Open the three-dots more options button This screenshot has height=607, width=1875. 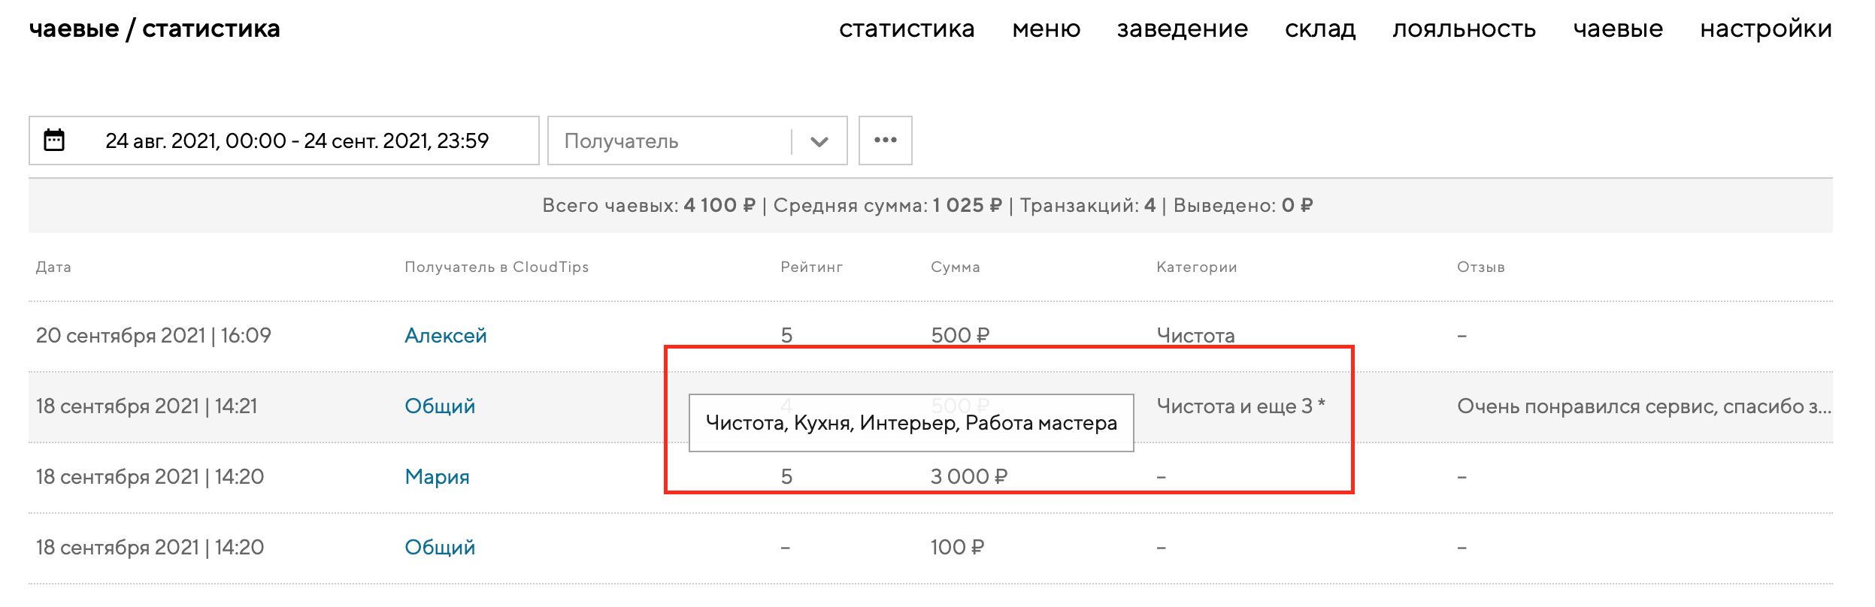coord(885,140)
